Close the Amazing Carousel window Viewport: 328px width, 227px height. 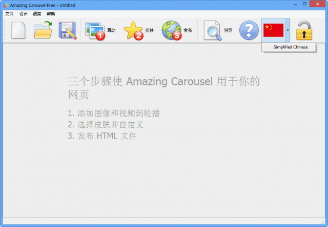click(318, 4)
